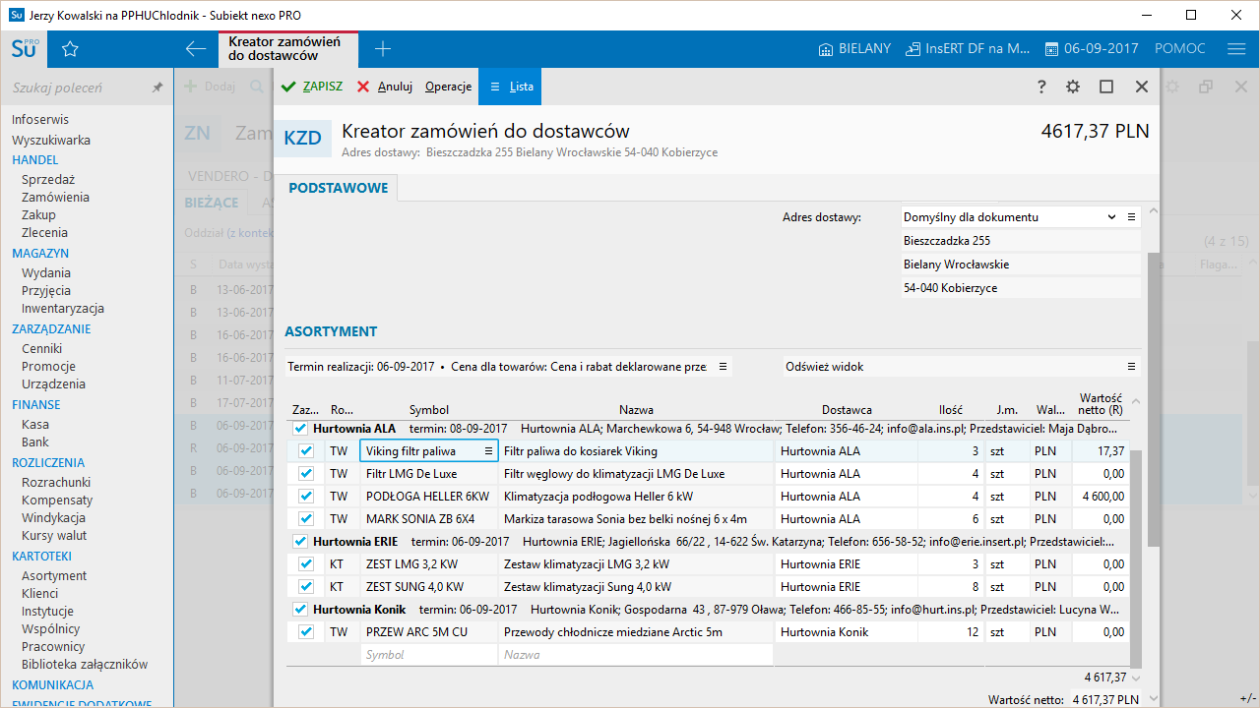Image resolution: width=1260 pixels, height=708 pixels.
Task: Click the Subiekt SU PRO logo
Action: 26,49
